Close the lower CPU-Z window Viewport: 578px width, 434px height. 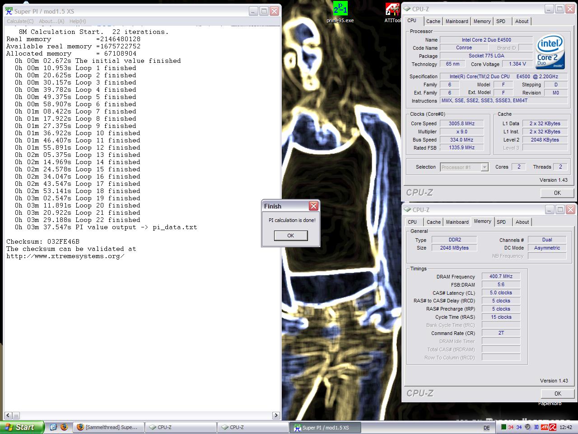(569, 209)
